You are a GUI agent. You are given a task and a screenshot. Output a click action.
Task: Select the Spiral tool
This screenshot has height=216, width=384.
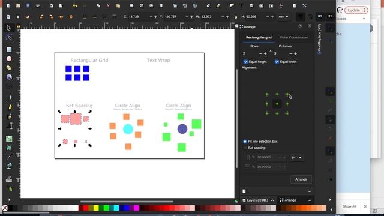[9, 86]
